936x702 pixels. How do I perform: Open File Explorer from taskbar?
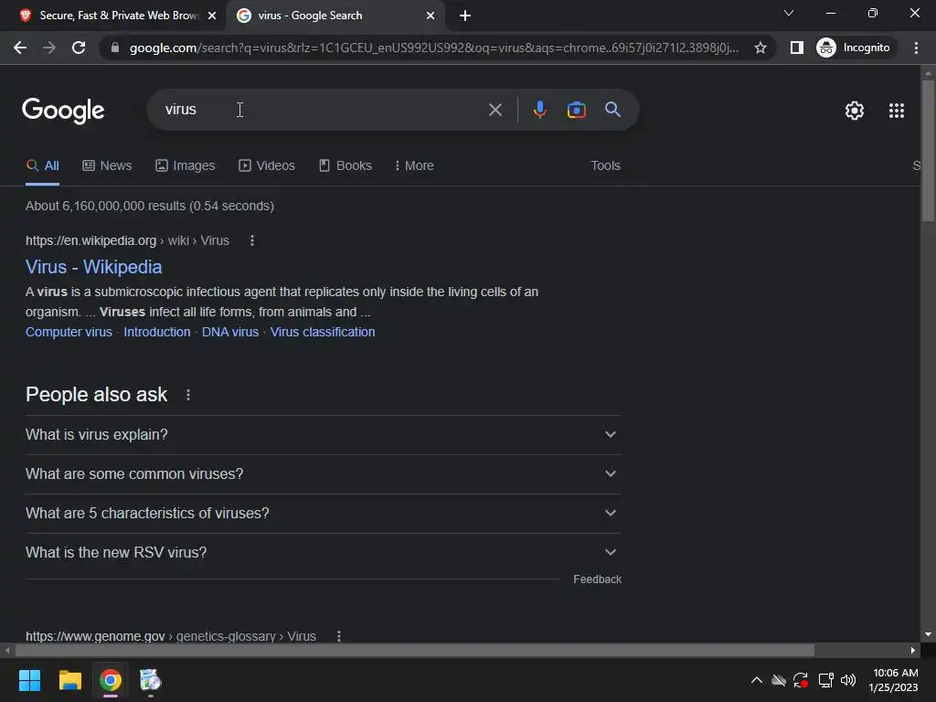coord(69,680)
